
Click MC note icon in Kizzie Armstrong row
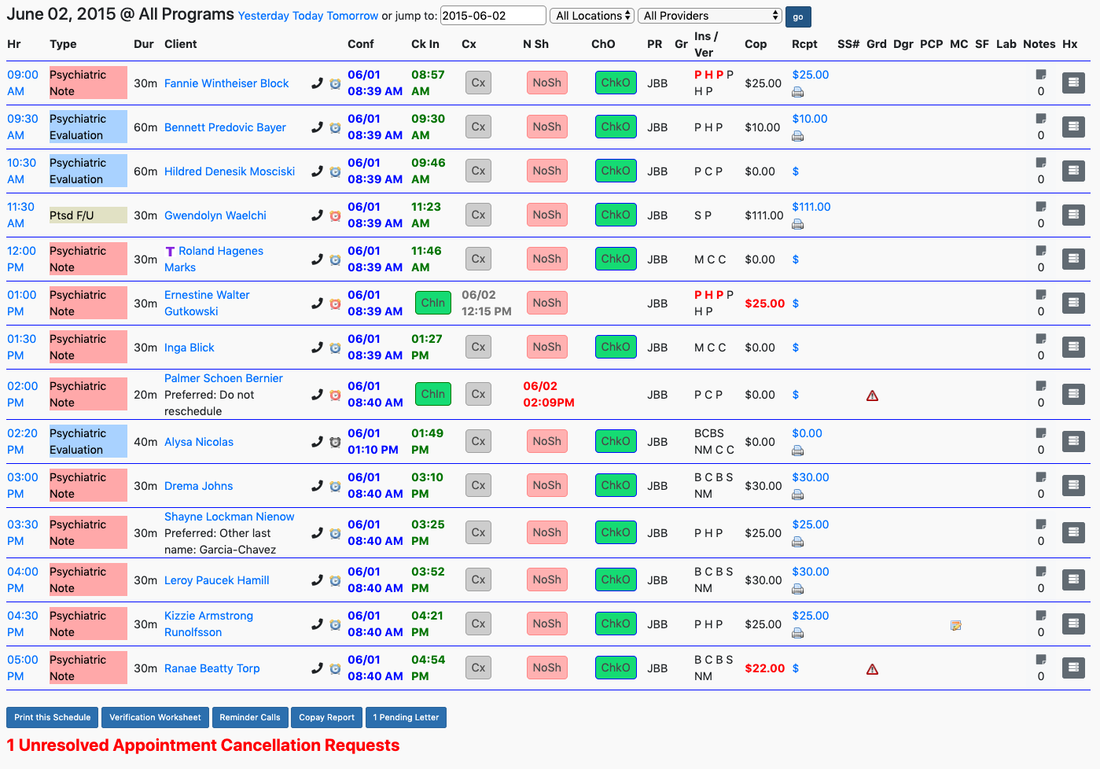[x=956, y=625]
